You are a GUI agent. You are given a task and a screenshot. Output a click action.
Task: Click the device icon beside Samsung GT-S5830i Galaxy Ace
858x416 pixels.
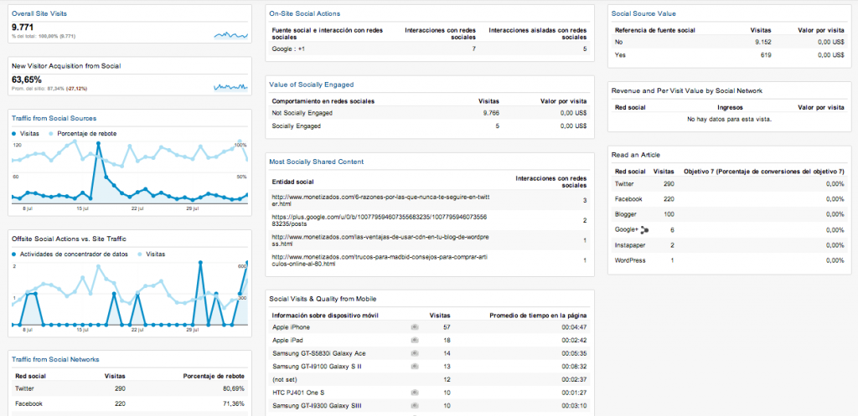point(415,353)
